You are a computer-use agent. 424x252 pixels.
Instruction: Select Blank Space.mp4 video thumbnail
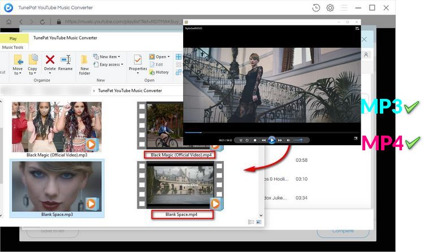(x=180, y=185)
